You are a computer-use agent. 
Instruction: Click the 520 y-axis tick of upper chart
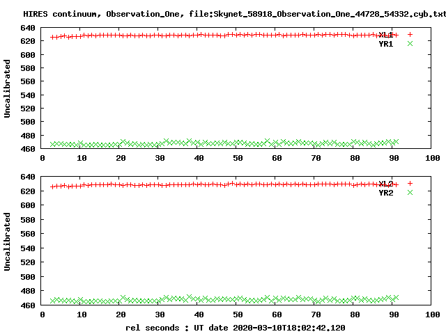pyautogui.click(x=28, y=109)
